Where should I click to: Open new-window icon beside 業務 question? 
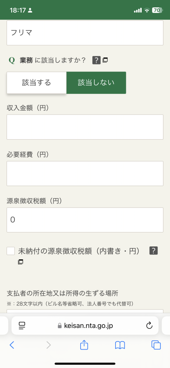[105, 60]
